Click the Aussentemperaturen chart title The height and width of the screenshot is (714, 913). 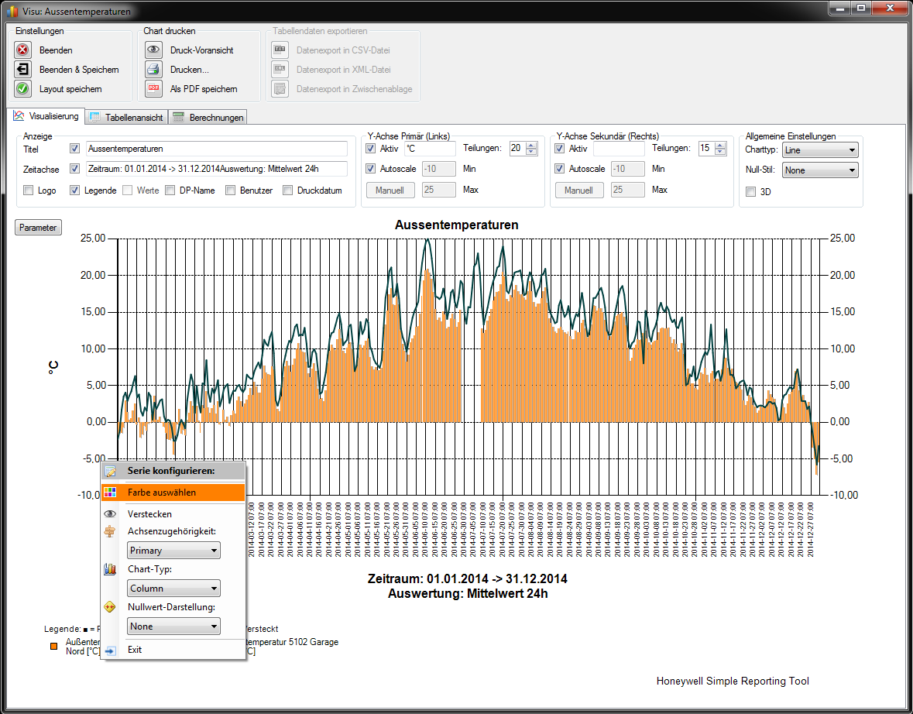point(457,225)
